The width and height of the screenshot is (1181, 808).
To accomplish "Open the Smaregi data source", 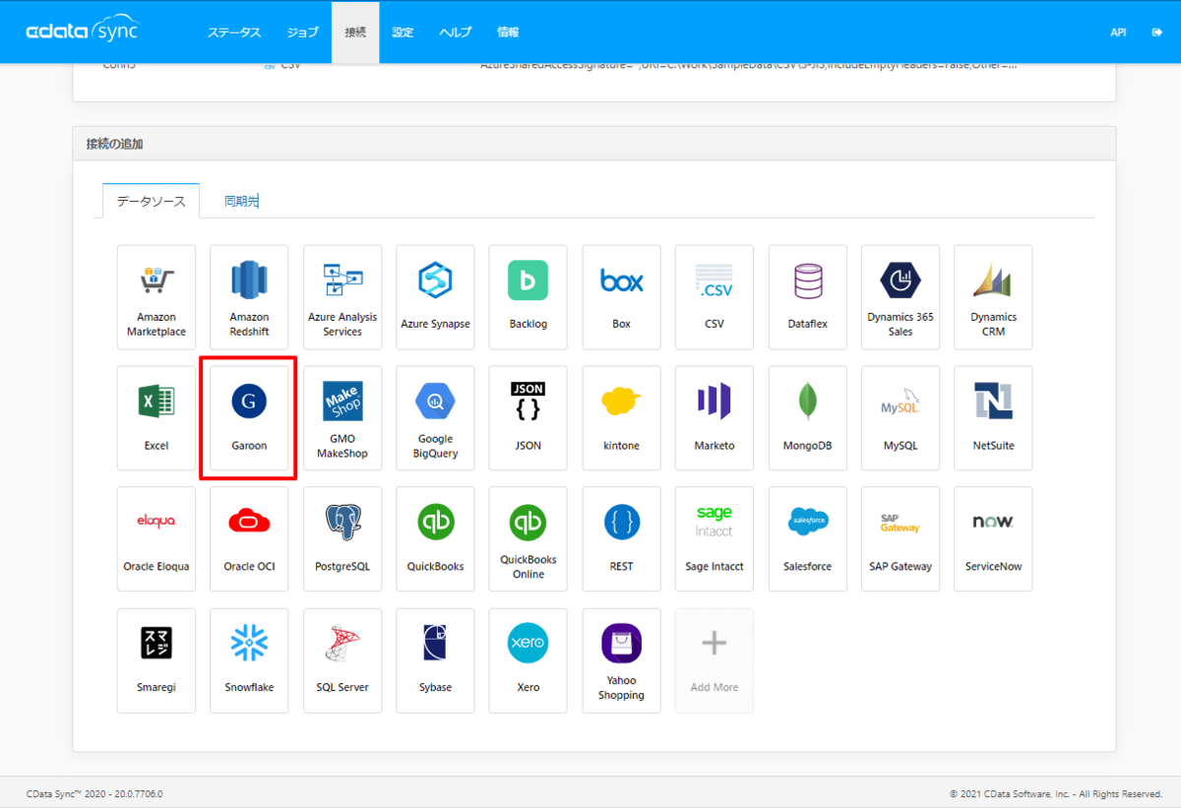I will (156, 660).
